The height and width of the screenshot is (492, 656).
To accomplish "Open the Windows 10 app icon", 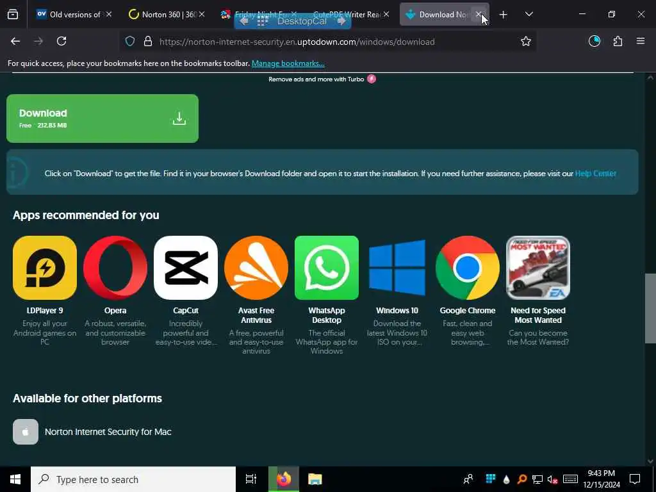I will tap(397, 268).
